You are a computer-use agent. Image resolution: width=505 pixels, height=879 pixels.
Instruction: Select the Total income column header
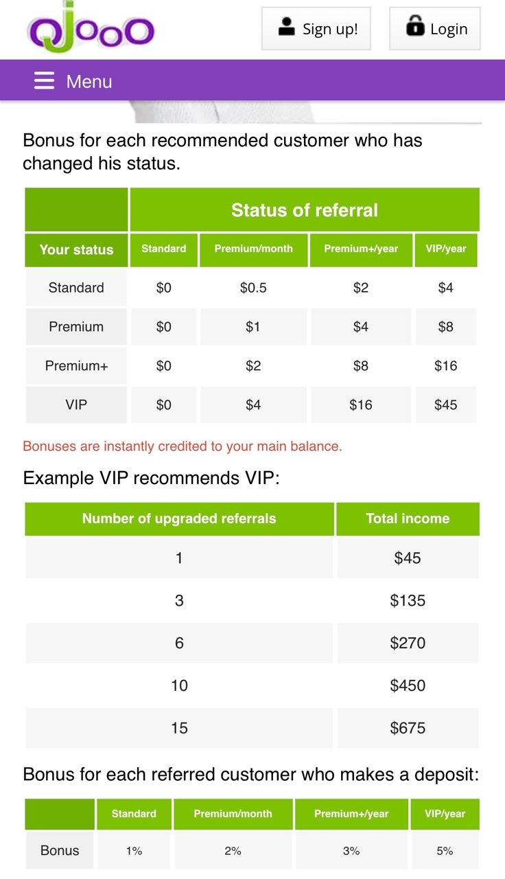408,519
